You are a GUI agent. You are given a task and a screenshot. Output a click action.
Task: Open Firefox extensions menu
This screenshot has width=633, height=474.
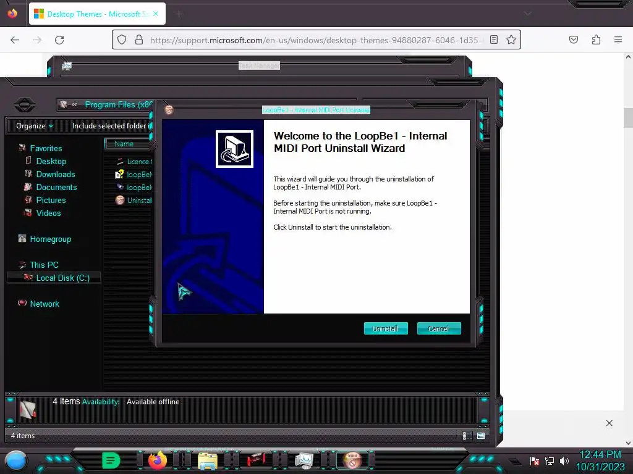597,39
